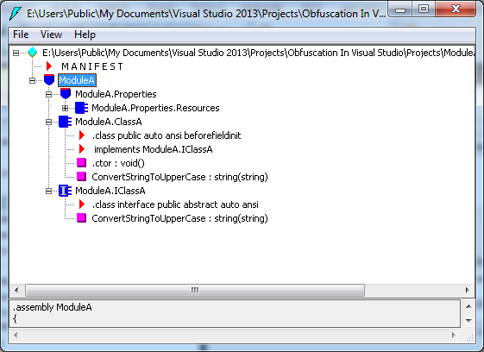Select '.class interface public abstract auto ansi' row

pyautogui.click(x=175, y=204)
